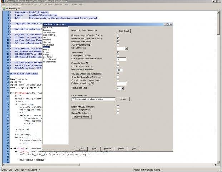Image resolution: width=222 pixels, height=172 pixels.
Task: Select Side Panels preferences
Action: (48, 57)
